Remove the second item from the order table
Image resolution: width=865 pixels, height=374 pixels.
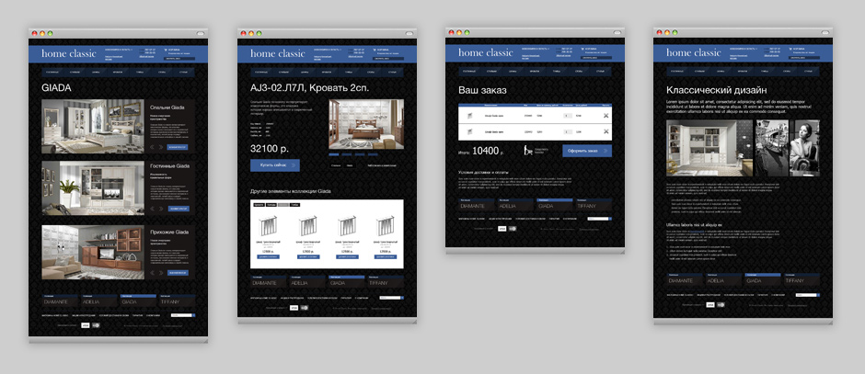tap(606, 132)
